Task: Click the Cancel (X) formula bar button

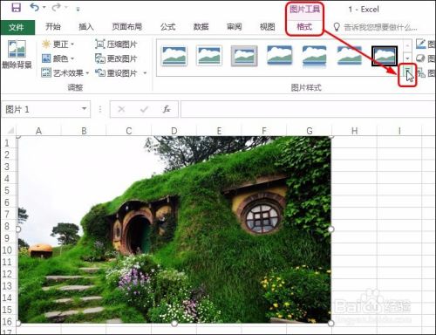Action: (x=121, y=109)
